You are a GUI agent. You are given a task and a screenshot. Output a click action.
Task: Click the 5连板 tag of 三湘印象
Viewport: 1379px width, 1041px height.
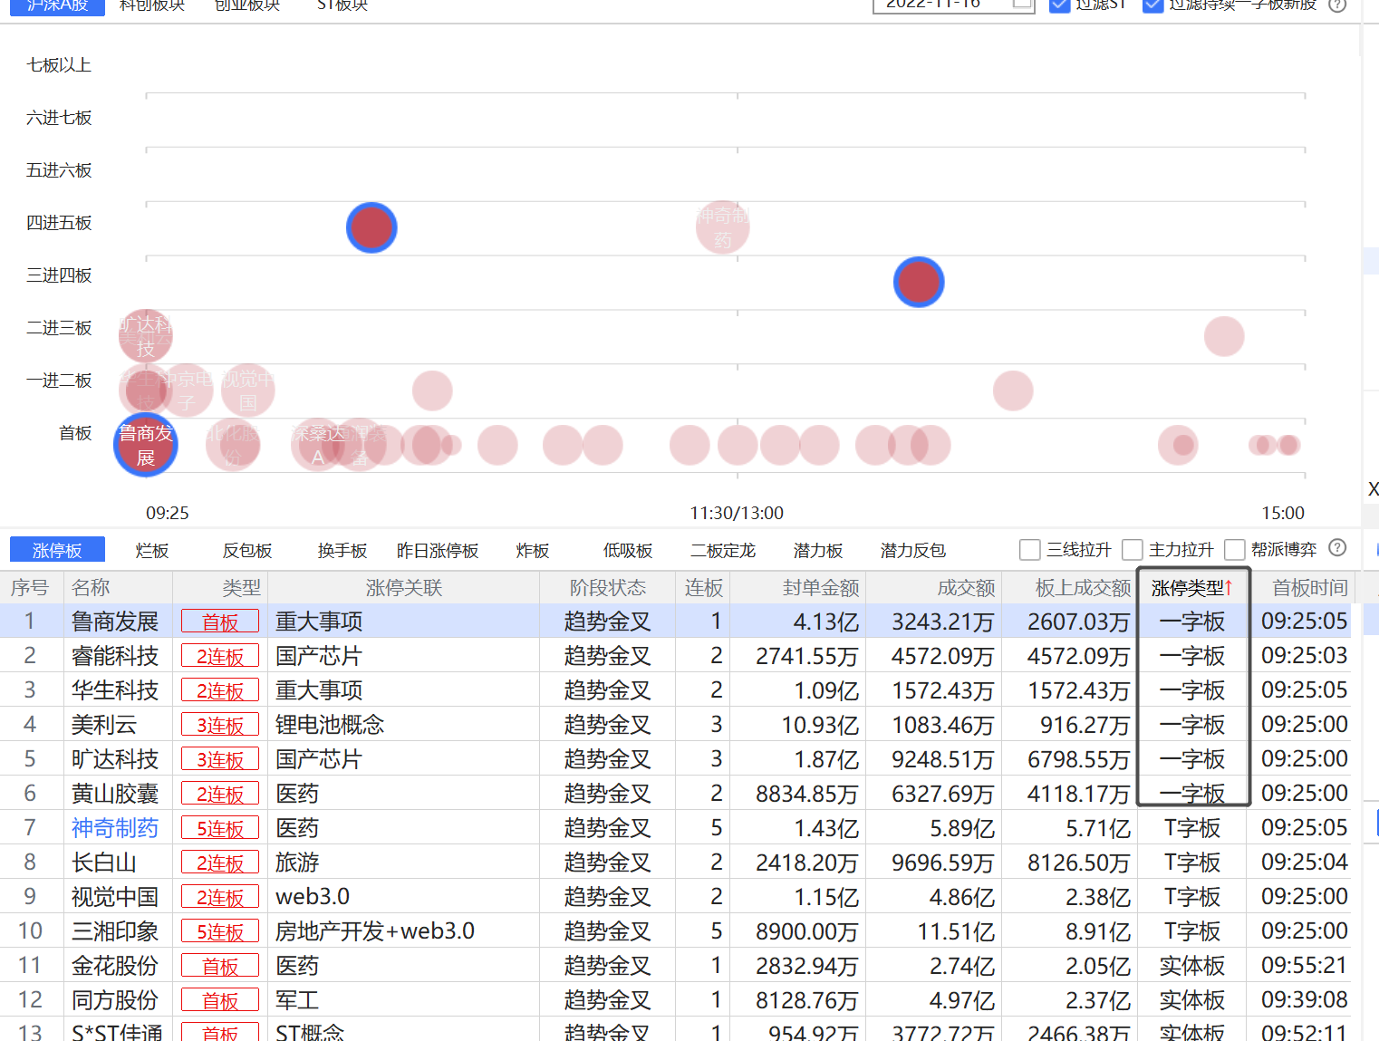point(220,931)
